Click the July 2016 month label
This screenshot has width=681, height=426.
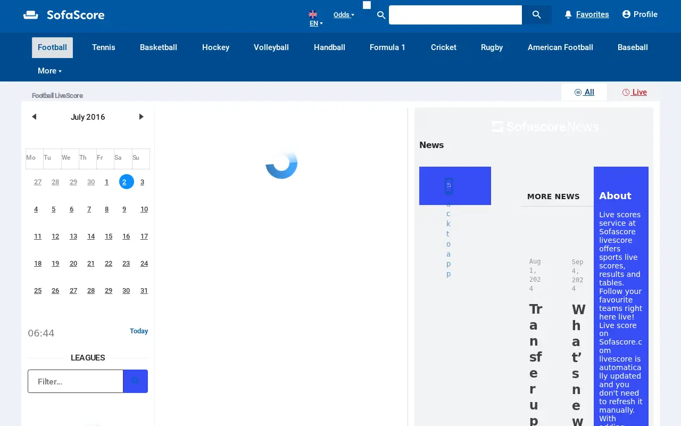88,117
